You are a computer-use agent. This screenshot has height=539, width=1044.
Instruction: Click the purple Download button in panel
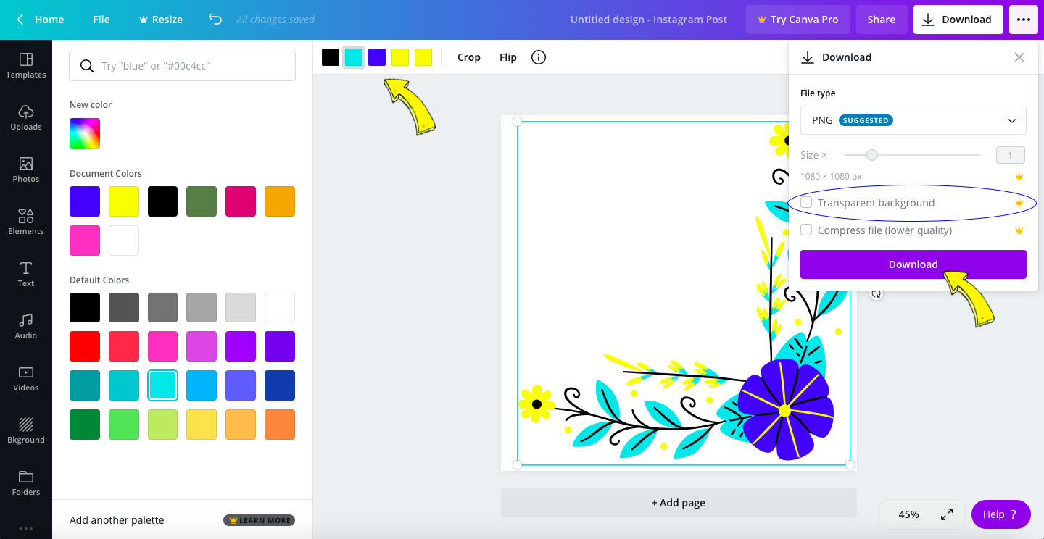(913, 264)
